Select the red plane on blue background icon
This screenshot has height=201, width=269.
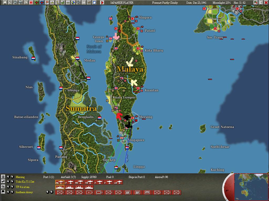pyautogui.click(x=42, y=3)
